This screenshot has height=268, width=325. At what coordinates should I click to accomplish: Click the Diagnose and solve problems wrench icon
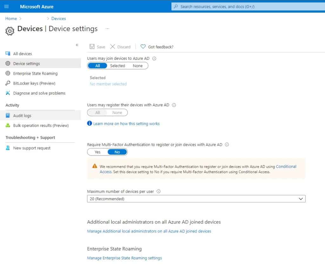click(x=8, y=93)
